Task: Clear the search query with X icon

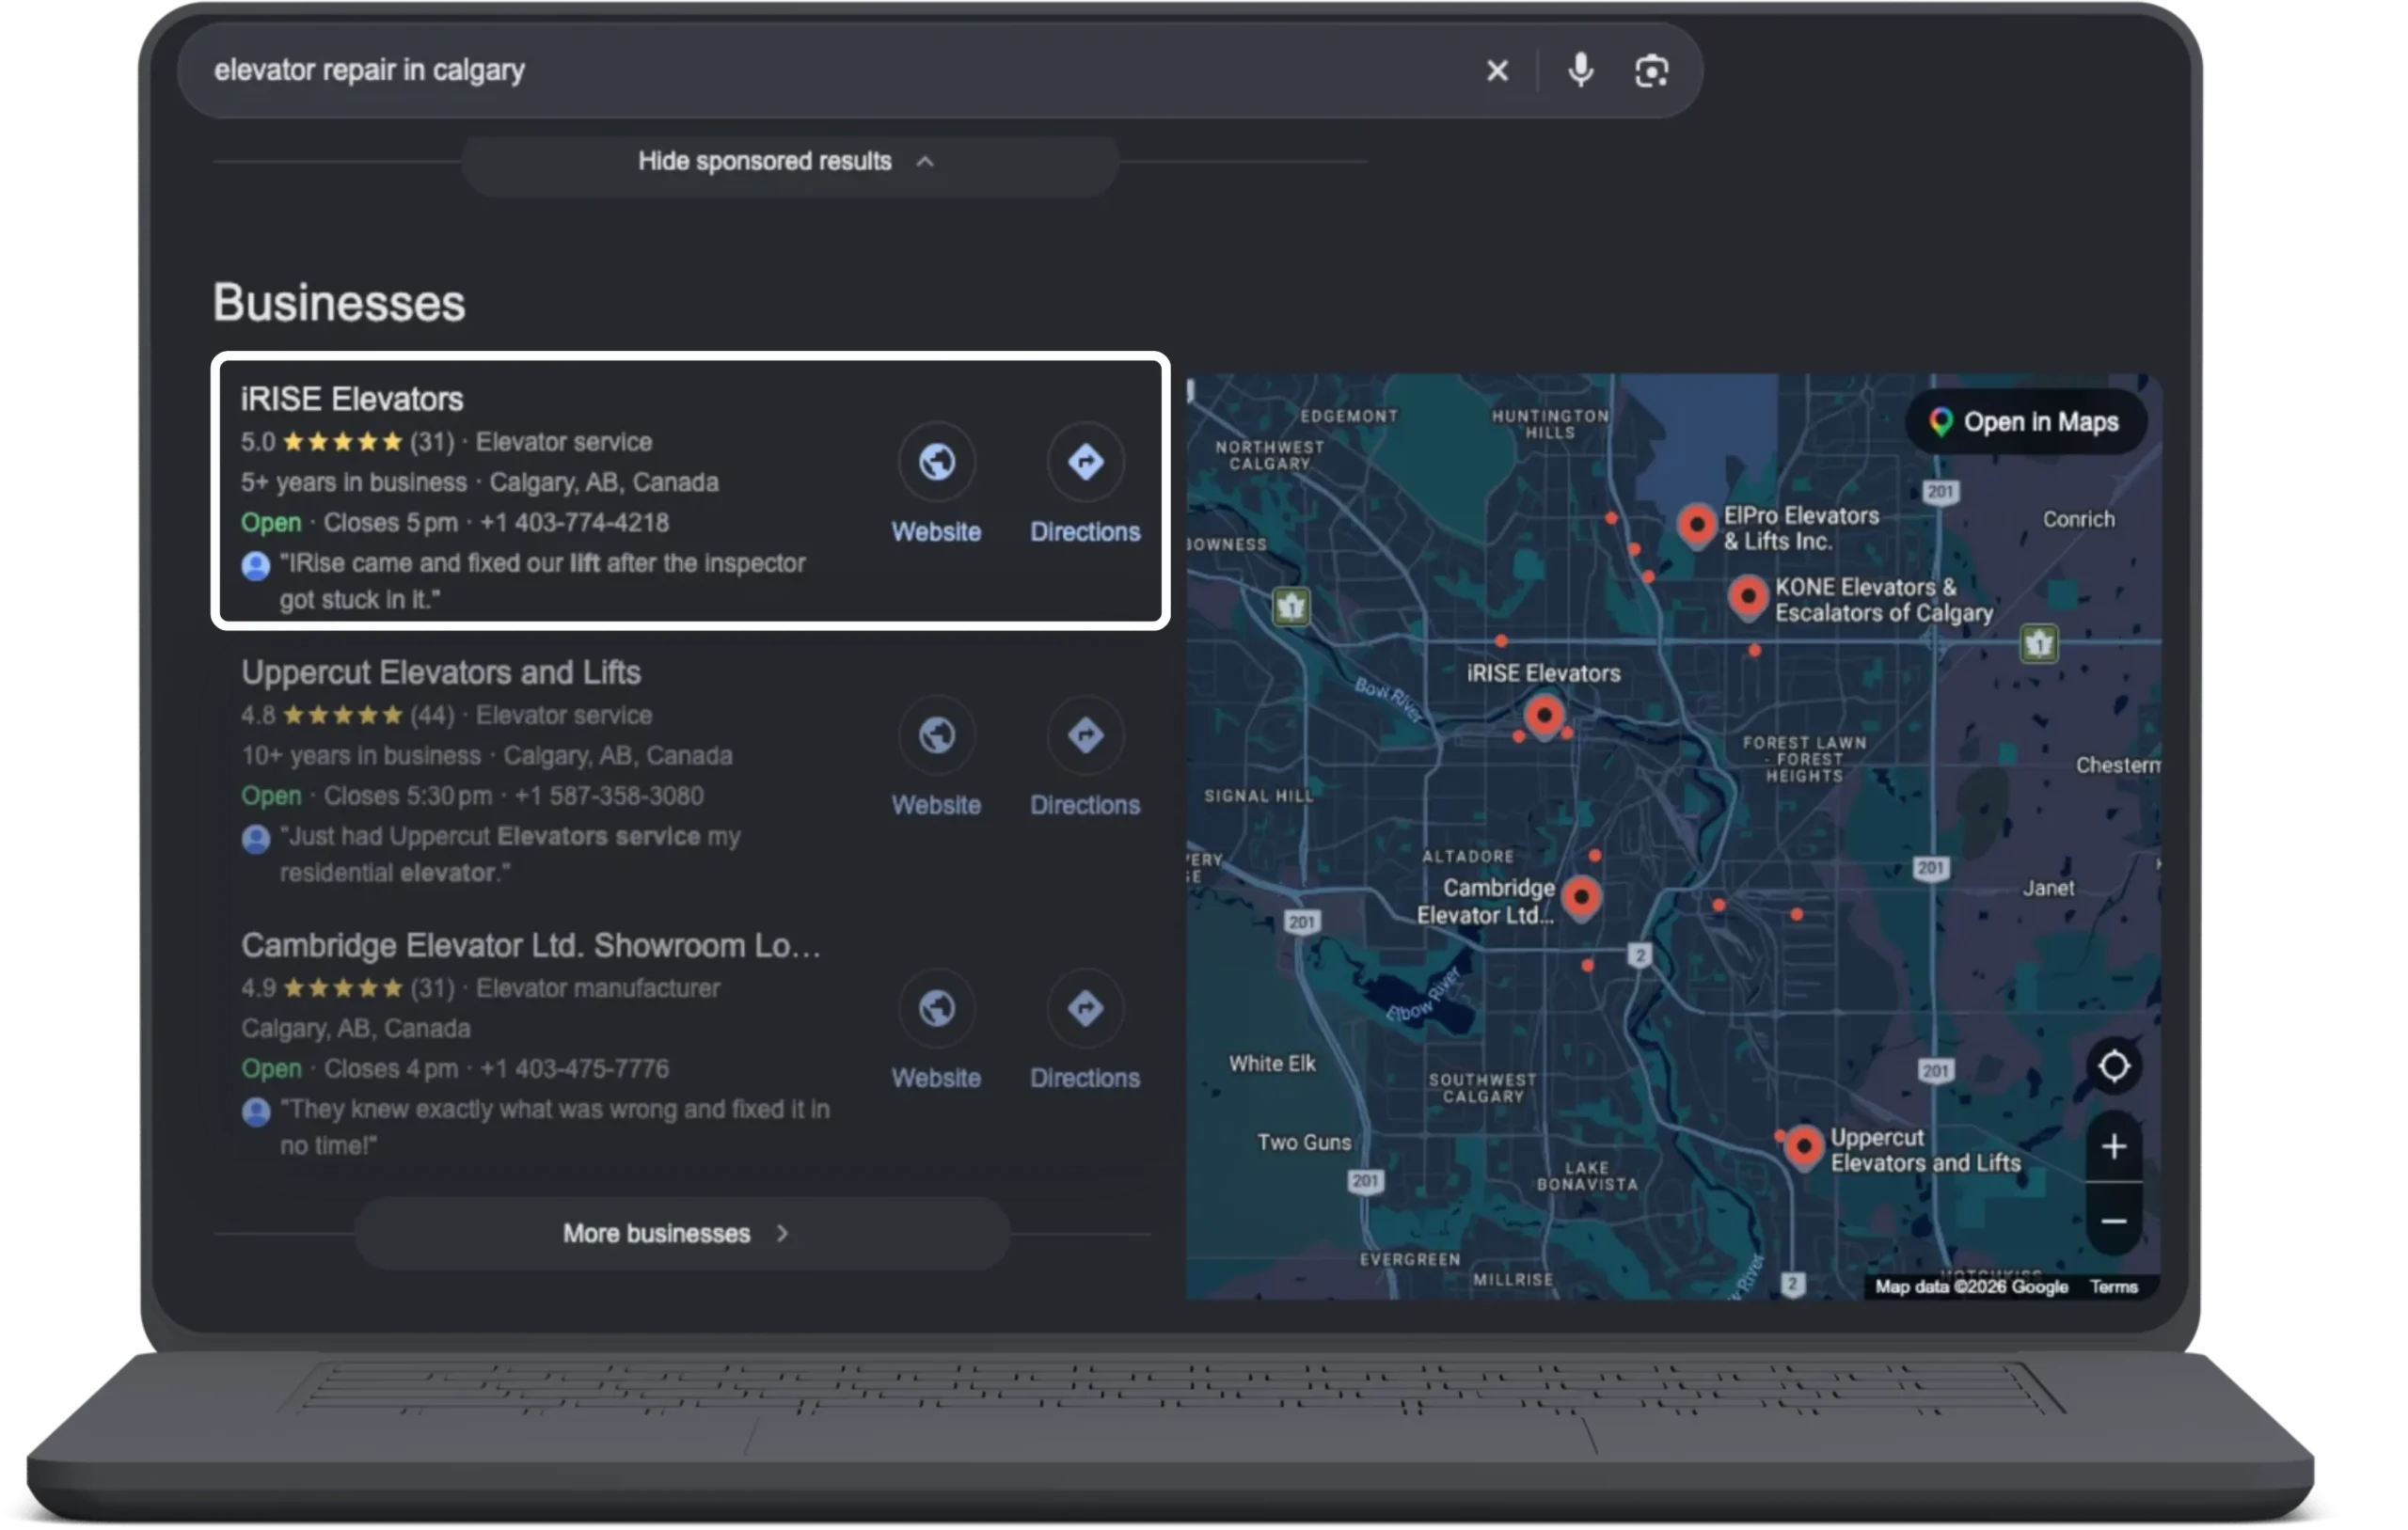Action: click(1497, 70)
